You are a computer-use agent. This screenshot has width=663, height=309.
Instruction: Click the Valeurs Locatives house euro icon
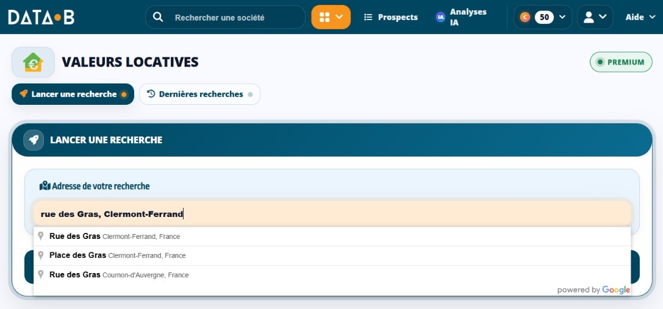point(33,62)
